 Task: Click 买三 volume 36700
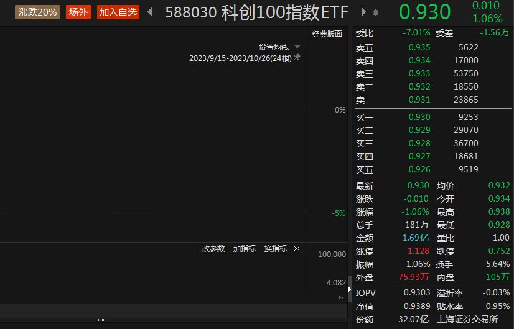[466, 144]
